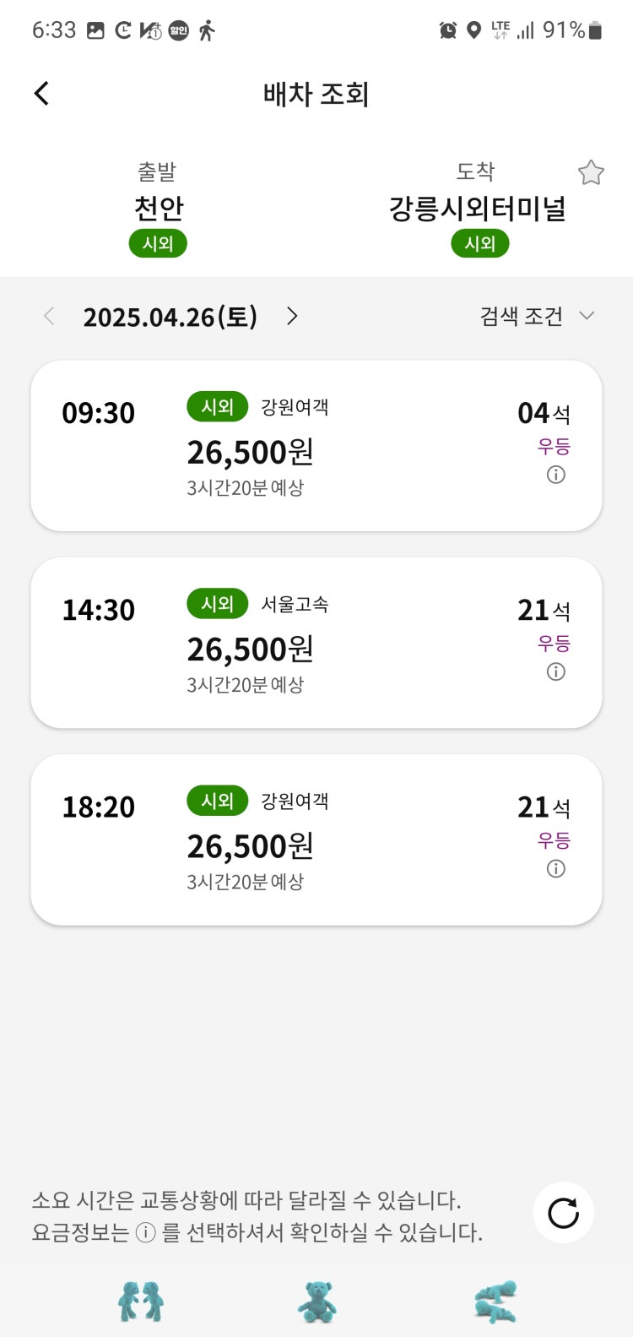The width and height of the screenshot is (633, 1337).
Task: Open fare info for the 09:30 bus
Action: click(555, 475)
